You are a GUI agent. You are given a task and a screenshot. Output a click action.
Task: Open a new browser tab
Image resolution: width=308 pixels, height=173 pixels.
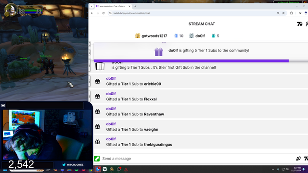pos(135,6)
